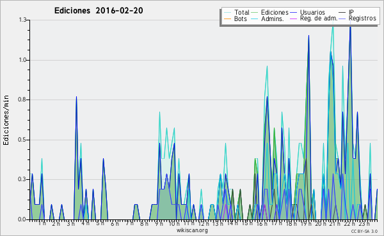Click the '18 h' x-axis label
This screenshot has height=236, width=384.
pyautogui.click(x=291, y=224)
